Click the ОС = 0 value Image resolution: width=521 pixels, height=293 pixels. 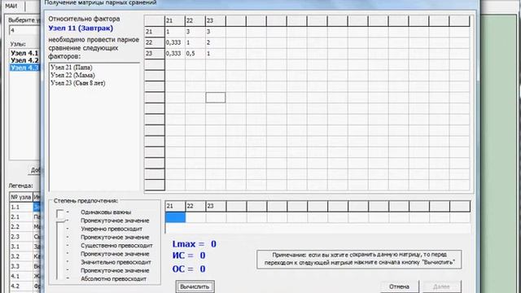pos(189,269)
